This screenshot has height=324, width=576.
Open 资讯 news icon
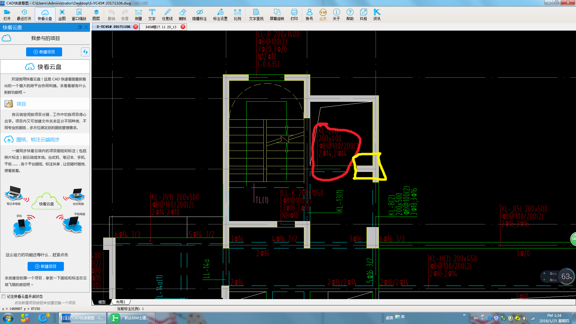[377, 14]
